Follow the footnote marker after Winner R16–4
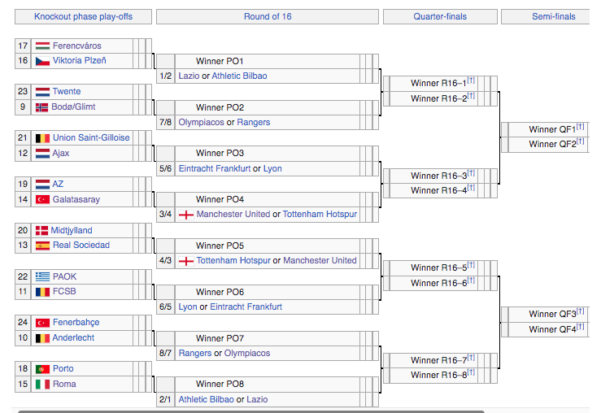 pos(471,188)
